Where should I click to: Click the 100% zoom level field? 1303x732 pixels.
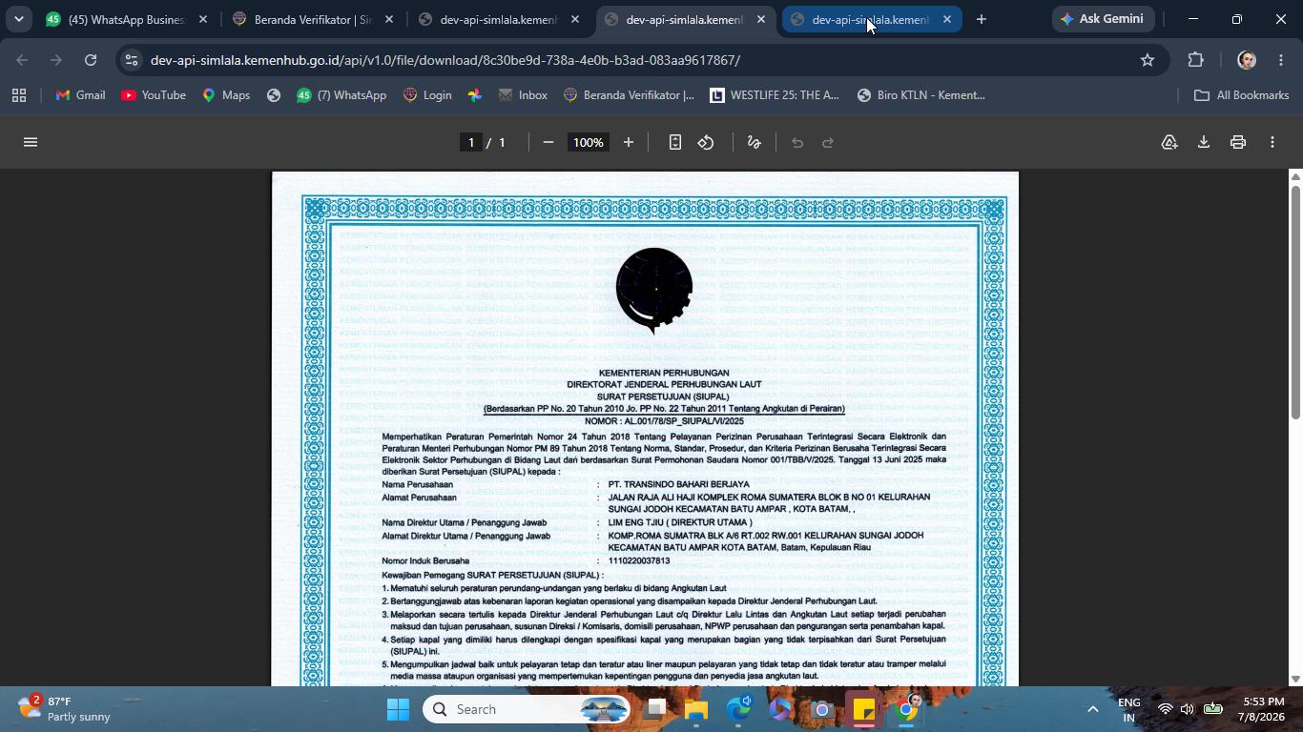(589, 142)
